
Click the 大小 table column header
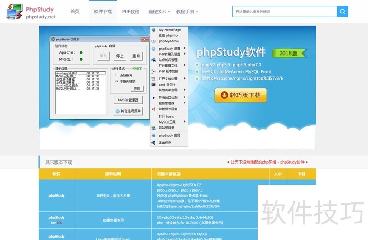[278, 174]
